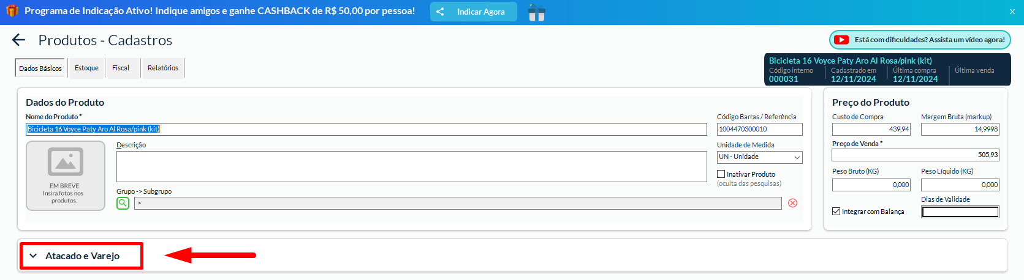Uncheck Integrar com Balança checkbox
Viewport: 1024px width, 280px height.
836,212
